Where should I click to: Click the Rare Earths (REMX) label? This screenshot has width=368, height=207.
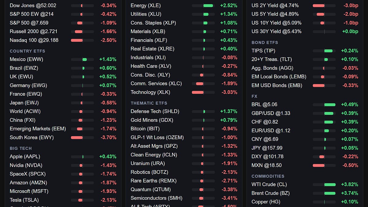point(154,181)
